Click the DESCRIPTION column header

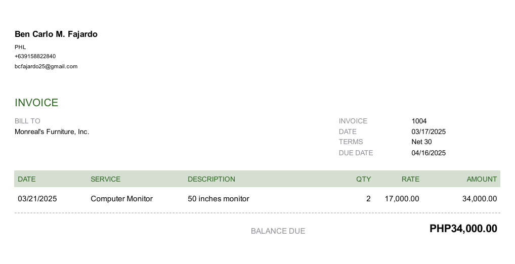[211, 179]
